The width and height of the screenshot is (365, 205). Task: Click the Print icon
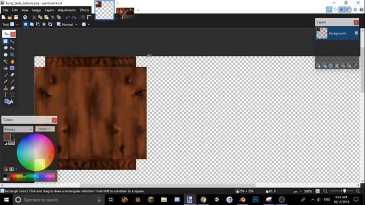(25, 17)
